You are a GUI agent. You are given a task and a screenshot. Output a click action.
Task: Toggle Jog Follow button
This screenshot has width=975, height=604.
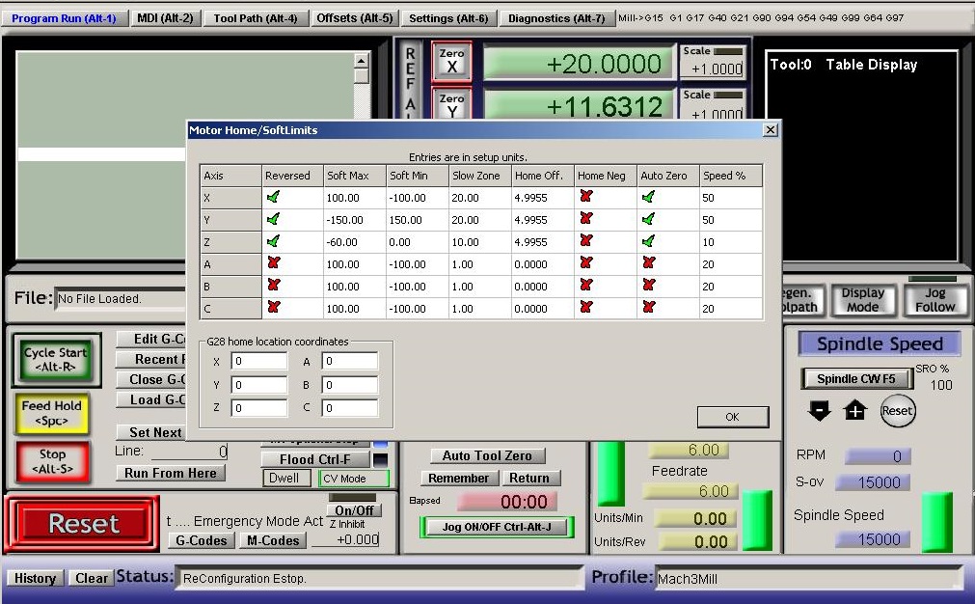[934, 300]
